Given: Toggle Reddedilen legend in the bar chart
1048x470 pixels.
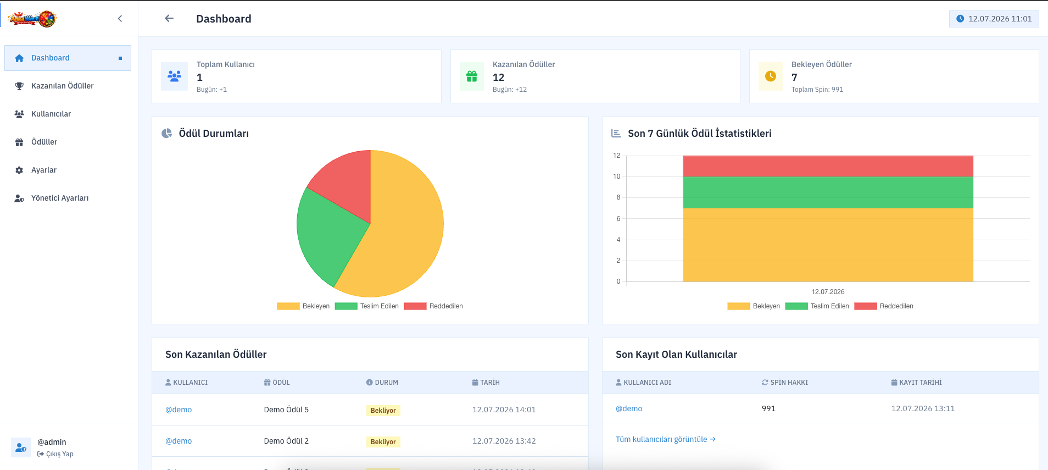Looking at the screenshot, I should click(884, 306).
